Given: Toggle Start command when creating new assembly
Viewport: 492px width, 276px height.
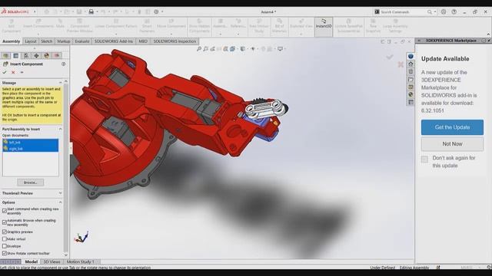Looking at the screenshot, I should 5,211.
